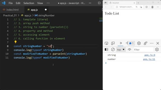The height and width of the screenshot is (90, 161).
Task: Maximize the VS Code window
Action: tap(99, 3)
